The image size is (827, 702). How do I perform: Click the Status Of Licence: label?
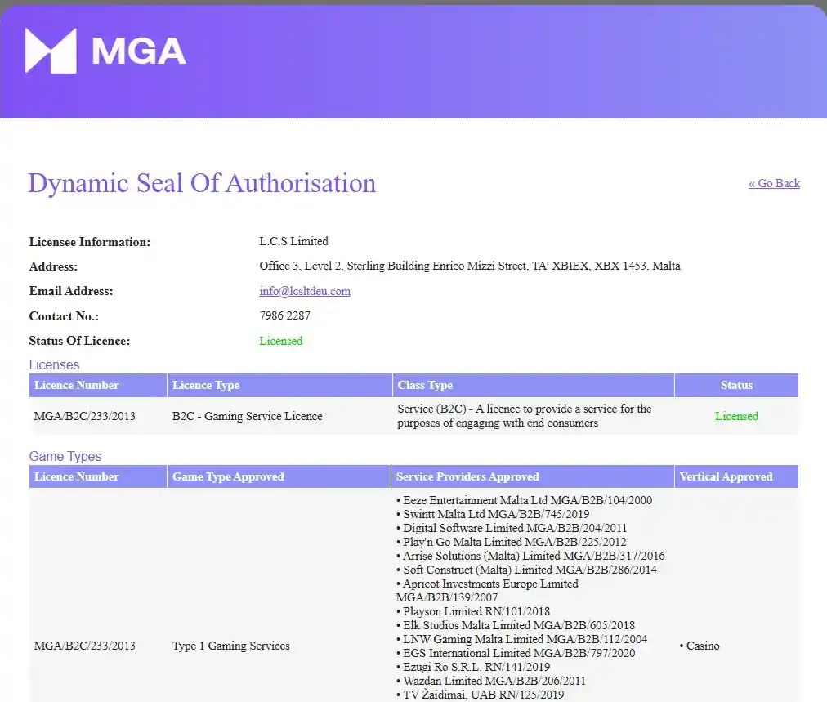tap(79, 341)
